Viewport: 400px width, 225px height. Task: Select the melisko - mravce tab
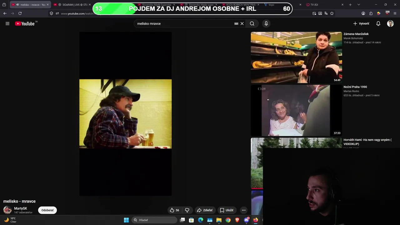pos(30,5)
